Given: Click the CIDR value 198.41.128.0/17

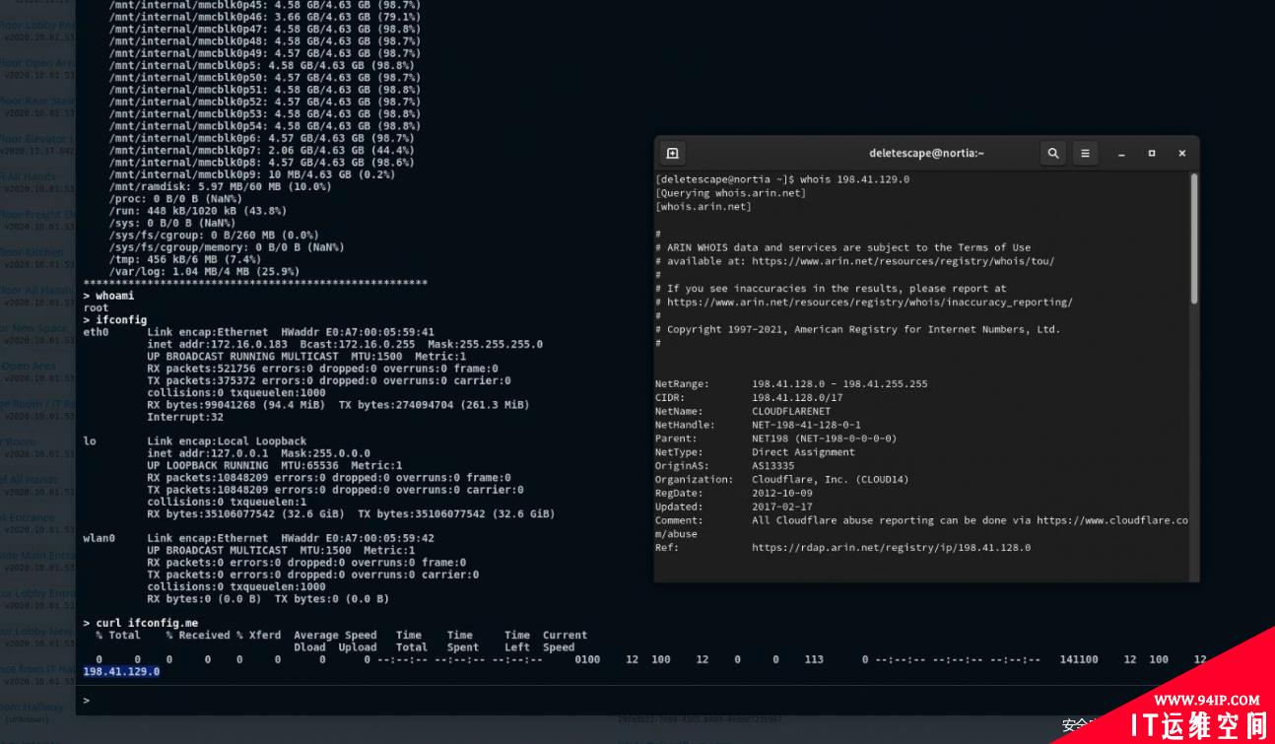Looking at the screenshot, I should click(797, 398).
